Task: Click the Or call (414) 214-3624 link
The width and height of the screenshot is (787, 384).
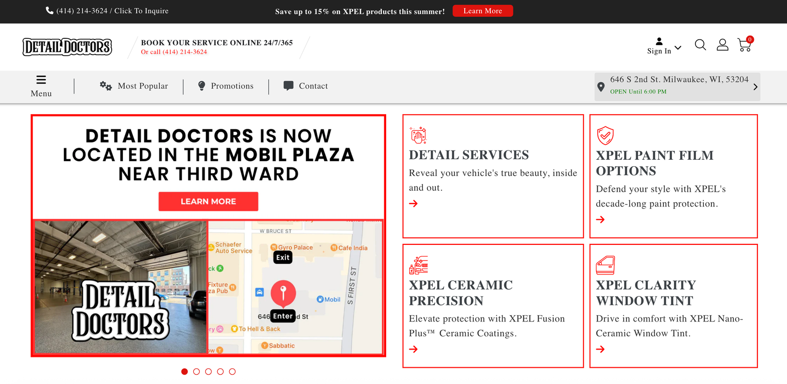Action: 174,52
